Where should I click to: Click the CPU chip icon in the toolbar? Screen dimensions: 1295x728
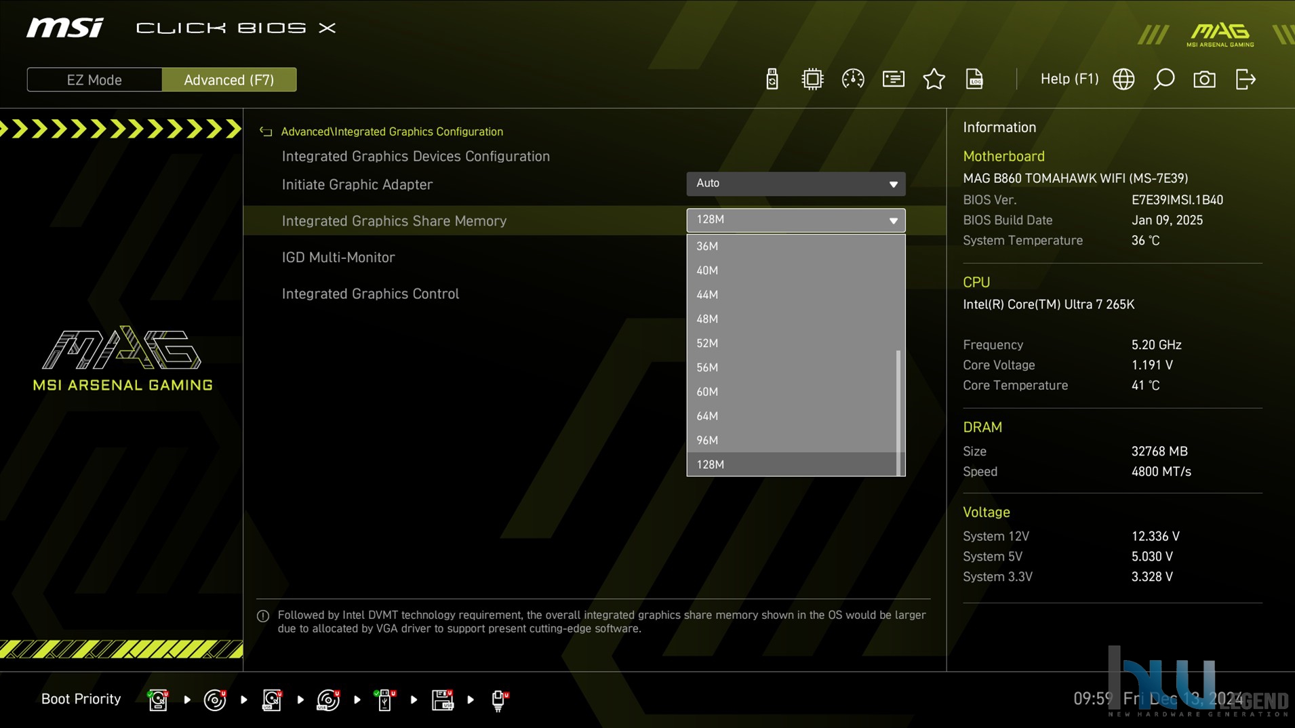812,79
